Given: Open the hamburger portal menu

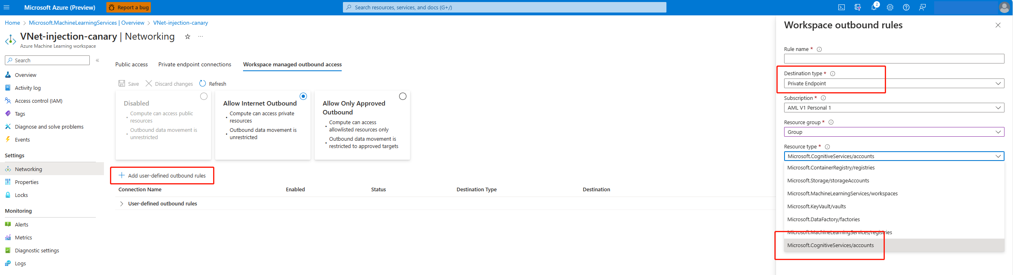Looking at the screenshot, I should coord(6,7).
